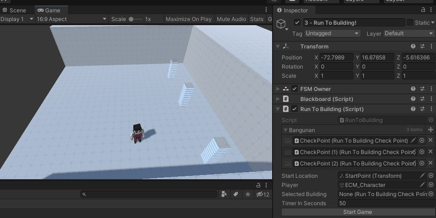This screenshot has height=218, width=436.
Task: Edit the StartPoint reference pencil icon
Action: pos(422,175)
